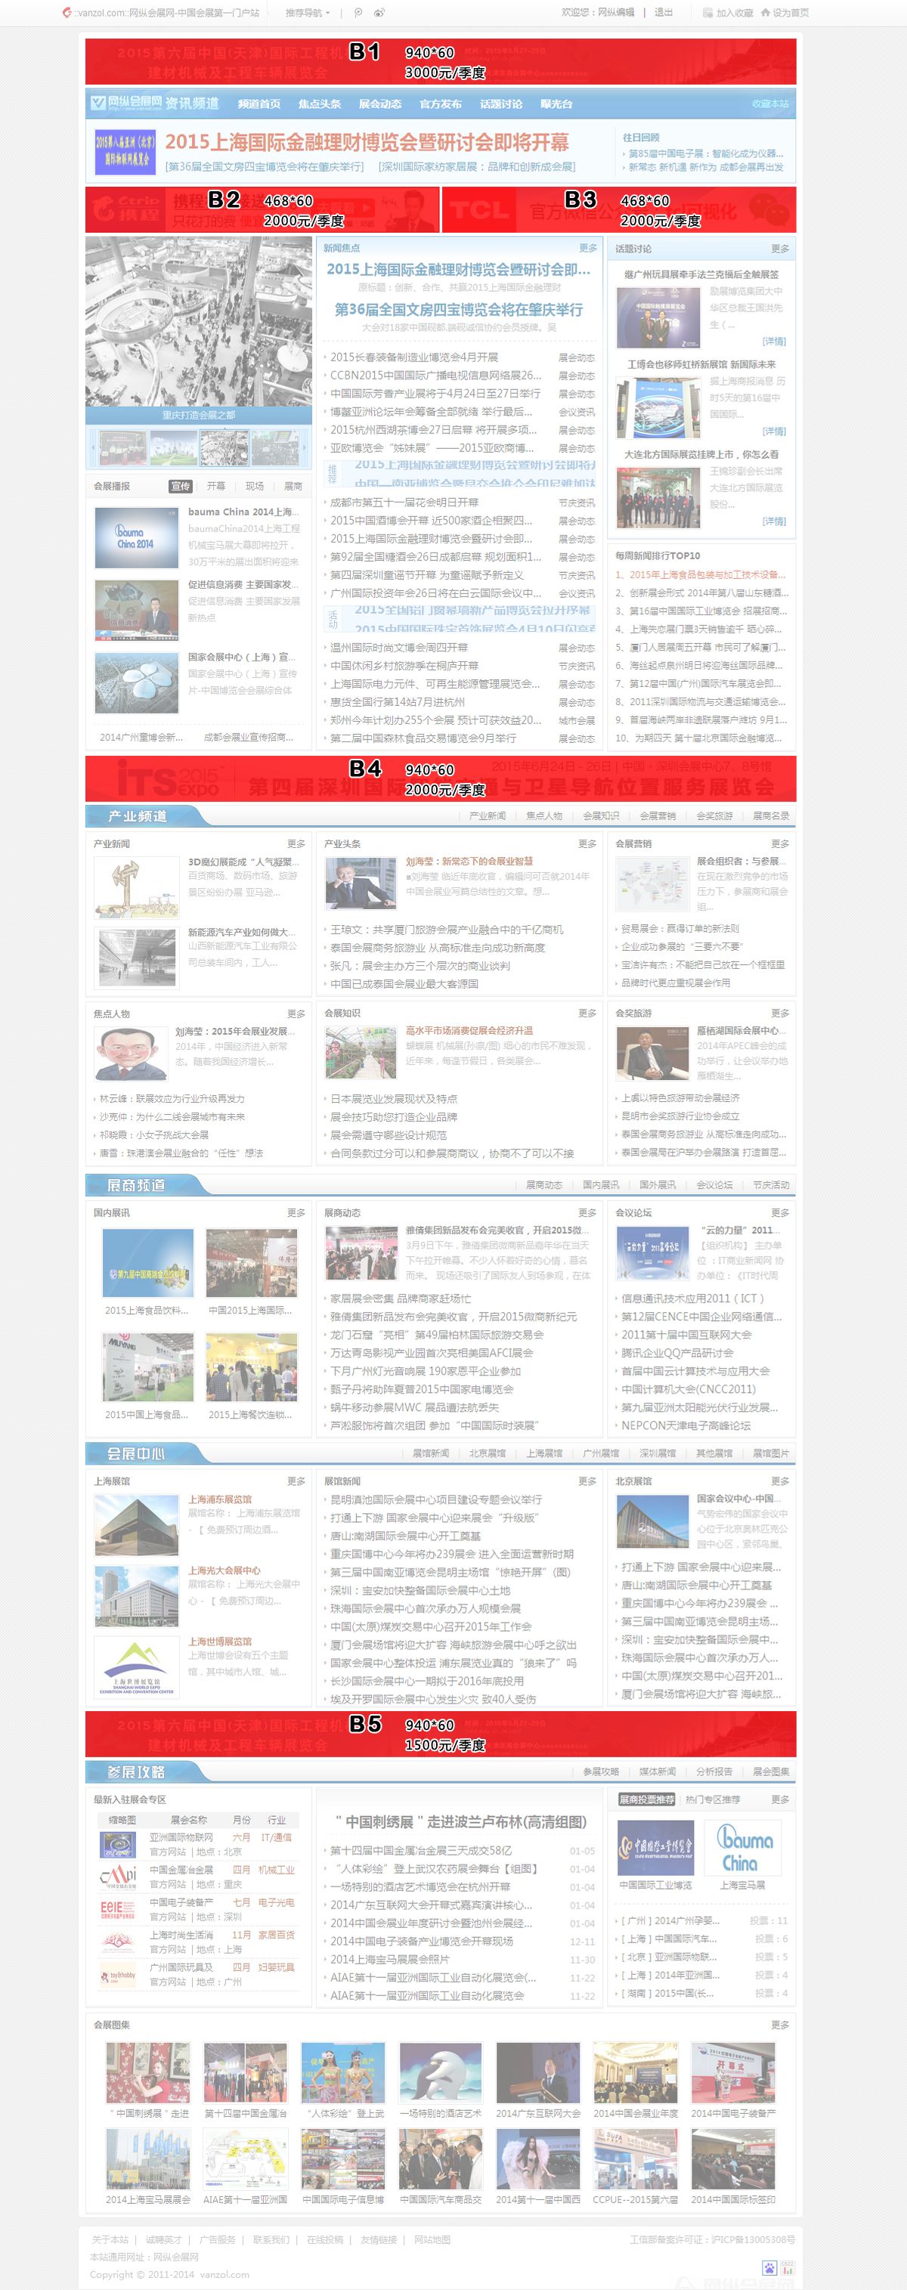The height and width of the screenshot is (2290, 907).
Task: Select the 现场 tab in 会展播报
Action: click(254, 486)
